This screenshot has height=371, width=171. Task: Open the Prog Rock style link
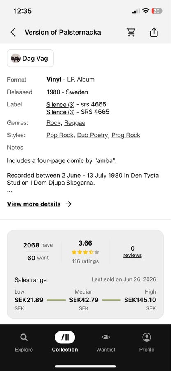pyautogui.click(x=126, y=135)
